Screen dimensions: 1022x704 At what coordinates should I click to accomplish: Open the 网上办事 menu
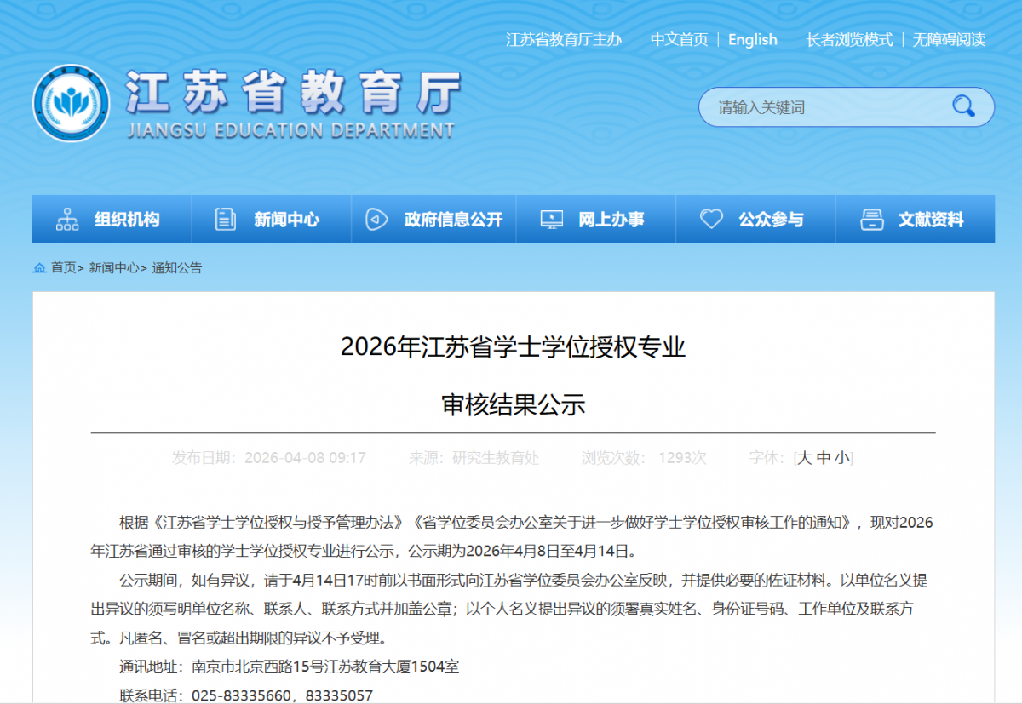[611, 220]
